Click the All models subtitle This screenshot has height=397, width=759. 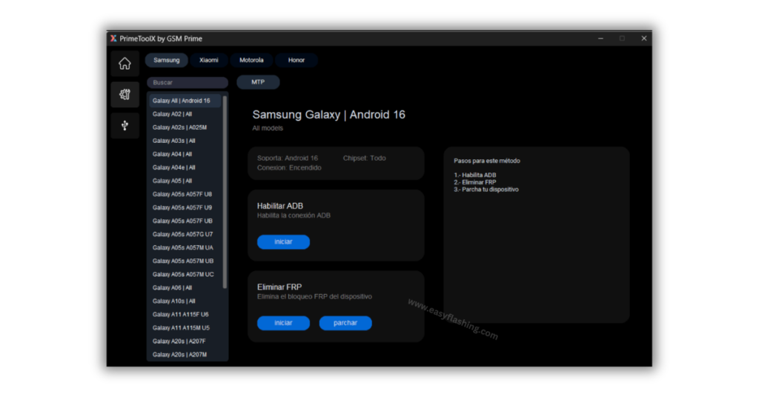point(268,128)
